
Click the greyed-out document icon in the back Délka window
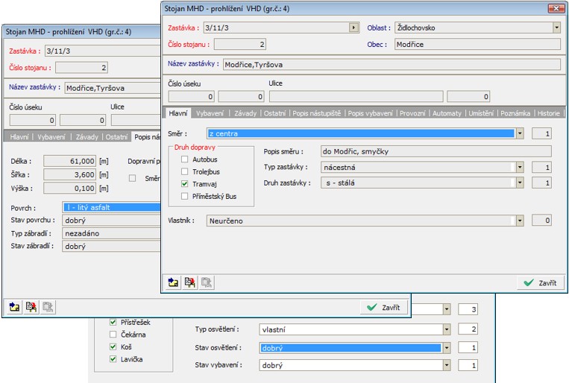click(47, 306)
